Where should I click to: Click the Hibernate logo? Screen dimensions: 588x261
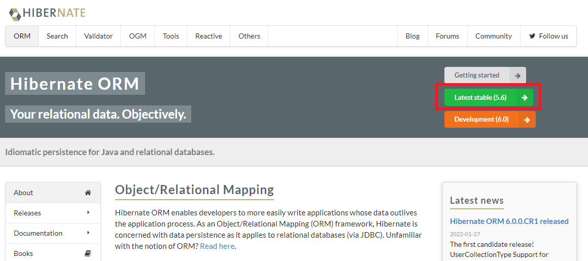(x=47, y=14)
